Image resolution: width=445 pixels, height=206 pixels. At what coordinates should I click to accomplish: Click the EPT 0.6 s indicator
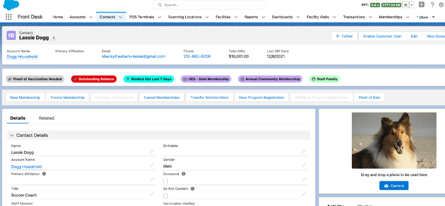[375, 5]
